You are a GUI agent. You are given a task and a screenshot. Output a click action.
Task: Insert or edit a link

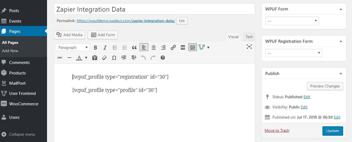pos(173,47)
